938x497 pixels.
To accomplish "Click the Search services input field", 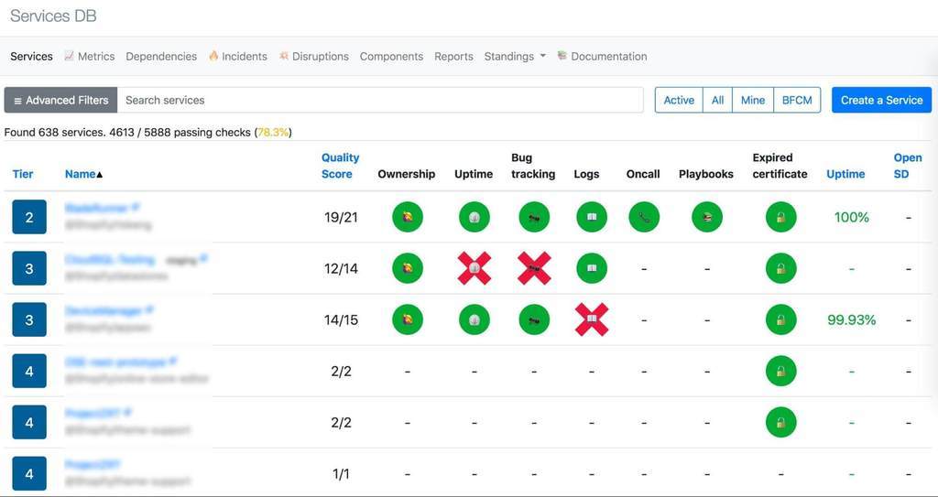I will coord(380,100).
